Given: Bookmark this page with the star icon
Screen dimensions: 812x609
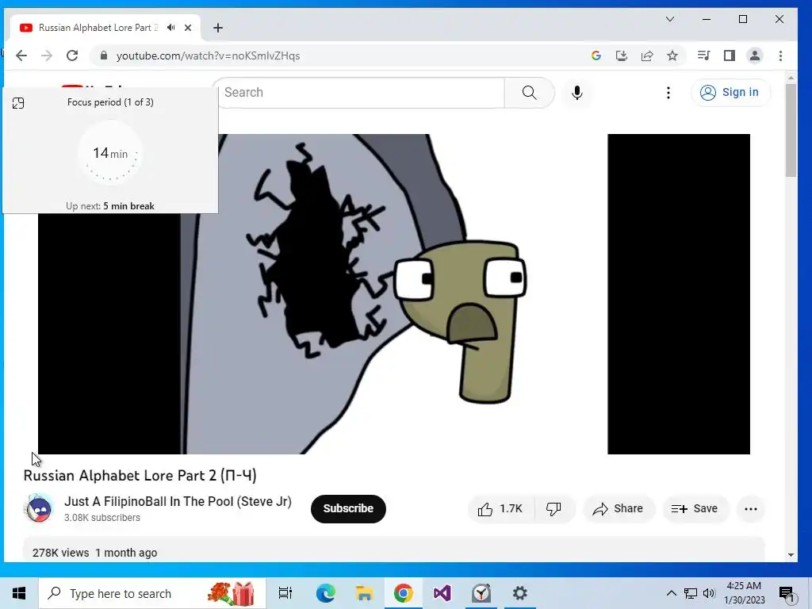Looking at the screenshot, I should 672,56.
